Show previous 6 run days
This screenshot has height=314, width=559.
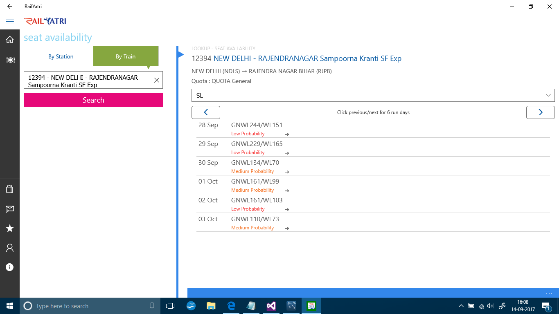(x=206, y=112)
